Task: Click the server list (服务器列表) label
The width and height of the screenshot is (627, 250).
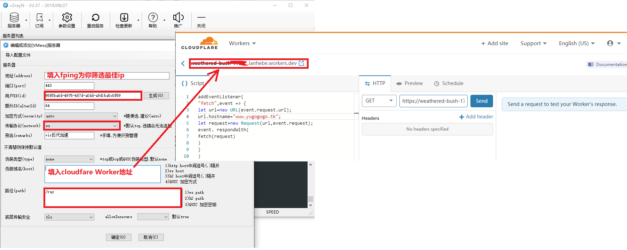Action: click(13, 36)
